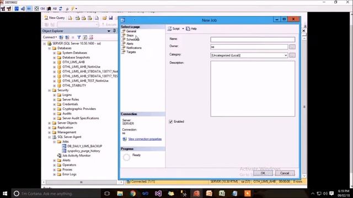Select the Targets page

[x=131, y=52]
